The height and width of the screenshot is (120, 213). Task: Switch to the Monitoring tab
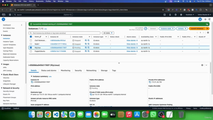coord(66,70)
